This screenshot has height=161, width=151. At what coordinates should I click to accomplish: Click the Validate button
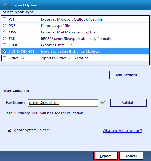point(129,103)
